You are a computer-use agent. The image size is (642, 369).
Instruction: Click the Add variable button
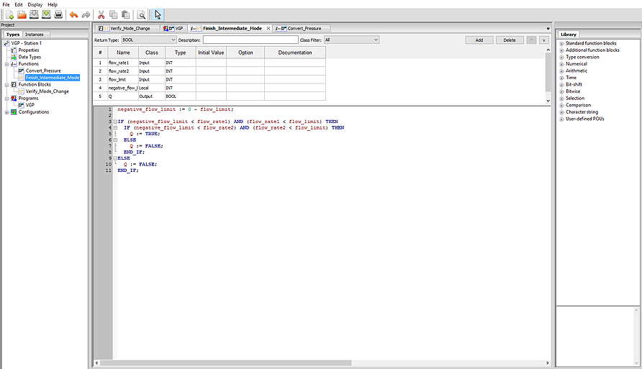tap(479, 40)
